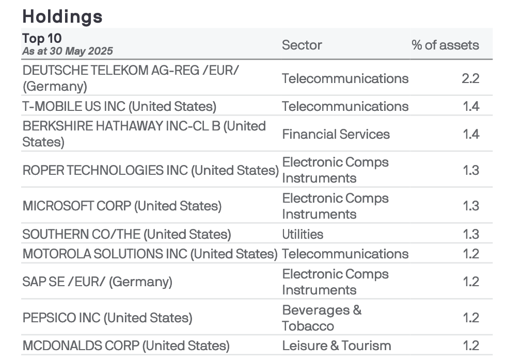Click the % of assets column header
The width and height of the screenshot is (507, 362).
pos(445,45)
